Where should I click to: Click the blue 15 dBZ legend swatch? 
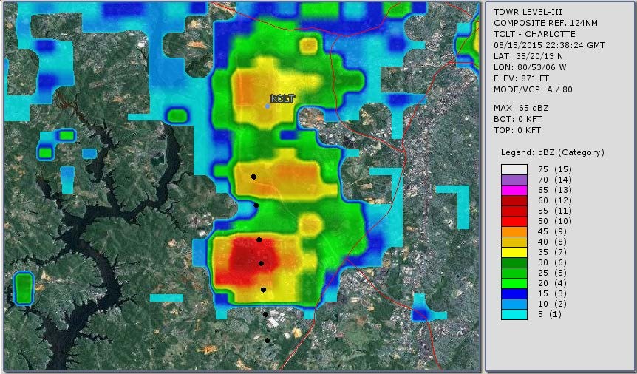[x=514, y=293]
